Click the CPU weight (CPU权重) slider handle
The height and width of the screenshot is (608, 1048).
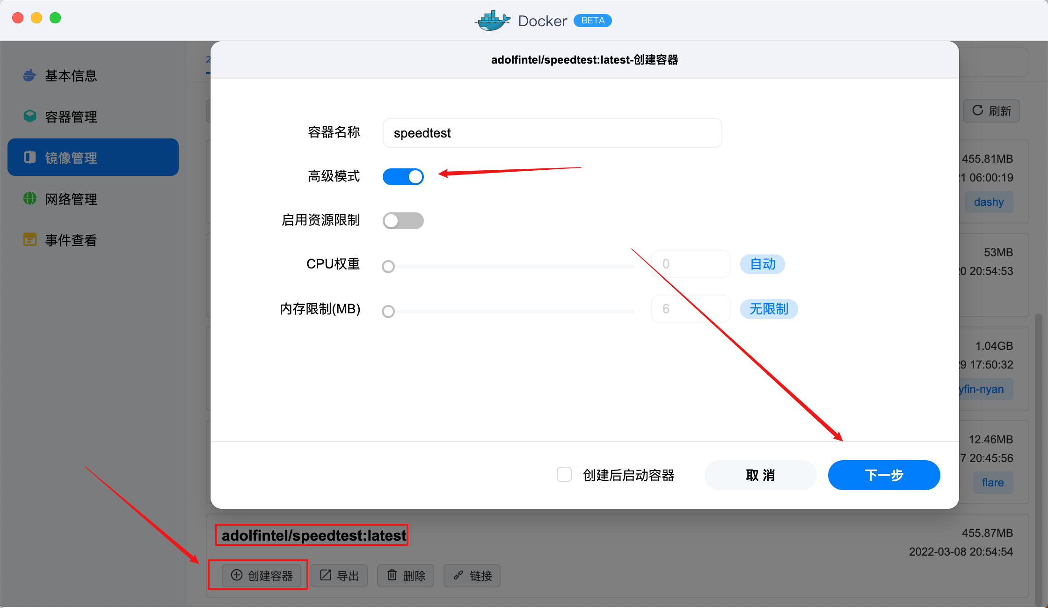[x=388, y=267]
